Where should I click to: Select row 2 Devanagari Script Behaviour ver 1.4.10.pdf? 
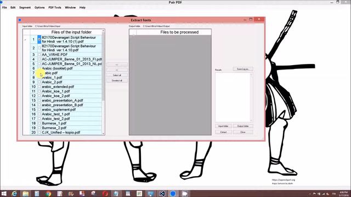(x=66, y=48)
